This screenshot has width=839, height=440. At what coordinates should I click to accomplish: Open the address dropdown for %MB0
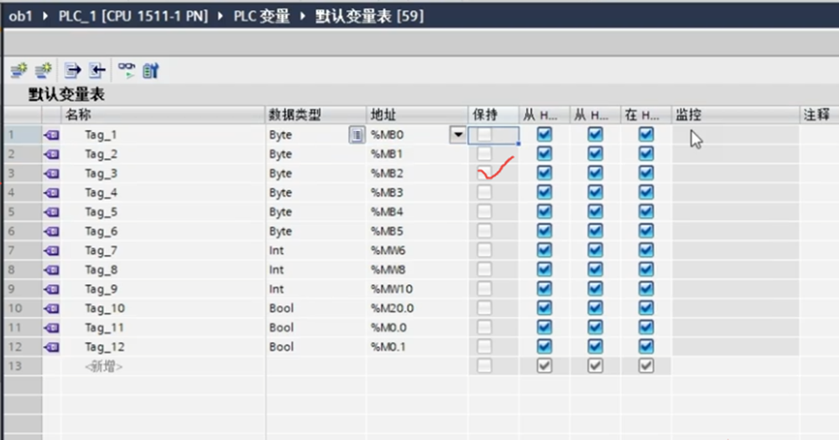pyautogui.click(x=458, y=135)
